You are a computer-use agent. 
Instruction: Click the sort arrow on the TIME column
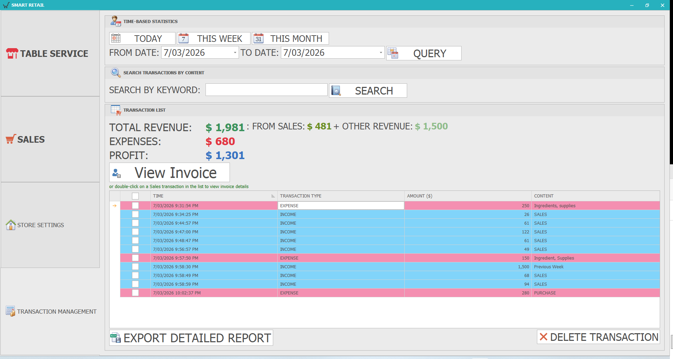273,196
